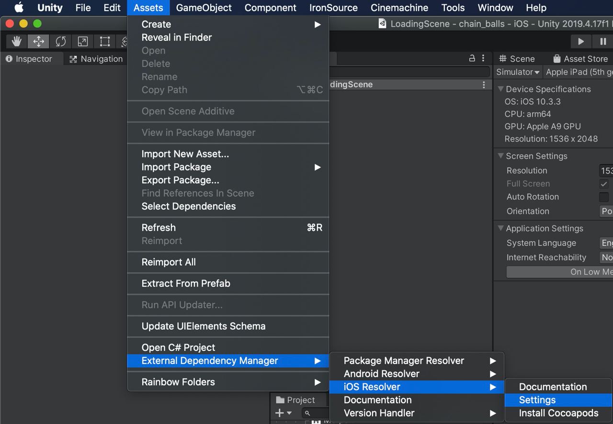This screenshot has width=613, height=424.
Task: Select the Rotate tool in toolbar
Action: point(60,41)
